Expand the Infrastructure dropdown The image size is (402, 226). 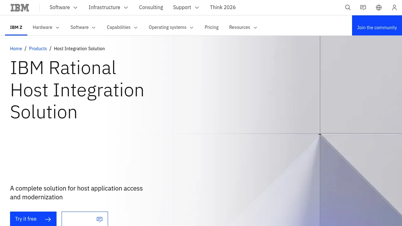point(108,8)
